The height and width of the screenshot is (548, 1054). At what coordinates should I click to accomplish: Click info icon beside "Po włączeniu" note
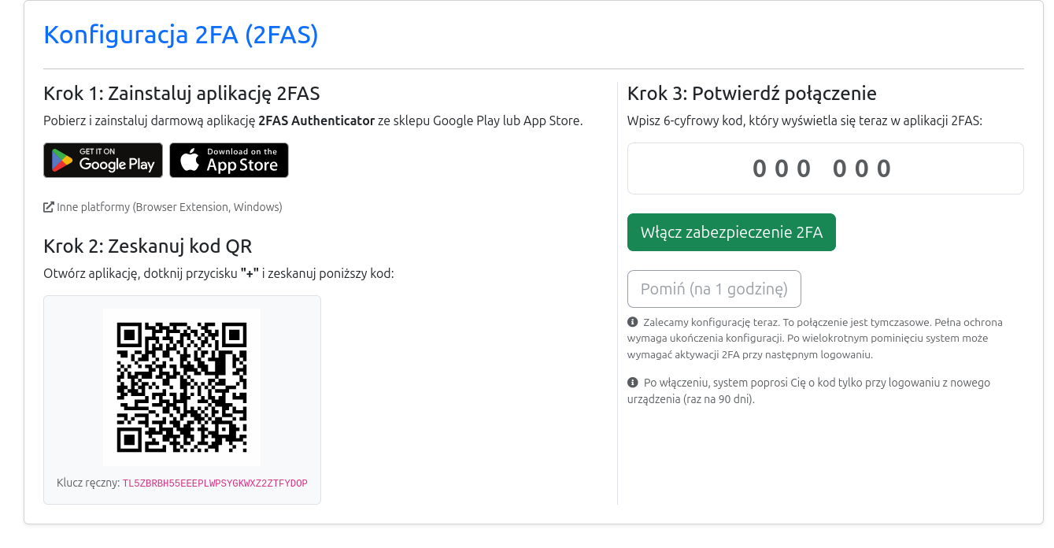[632, 383]
